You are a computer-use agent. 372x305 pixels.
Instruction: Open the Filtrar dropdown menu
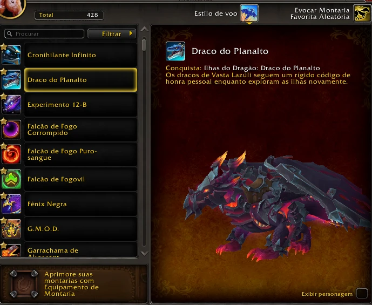point(112,33)
